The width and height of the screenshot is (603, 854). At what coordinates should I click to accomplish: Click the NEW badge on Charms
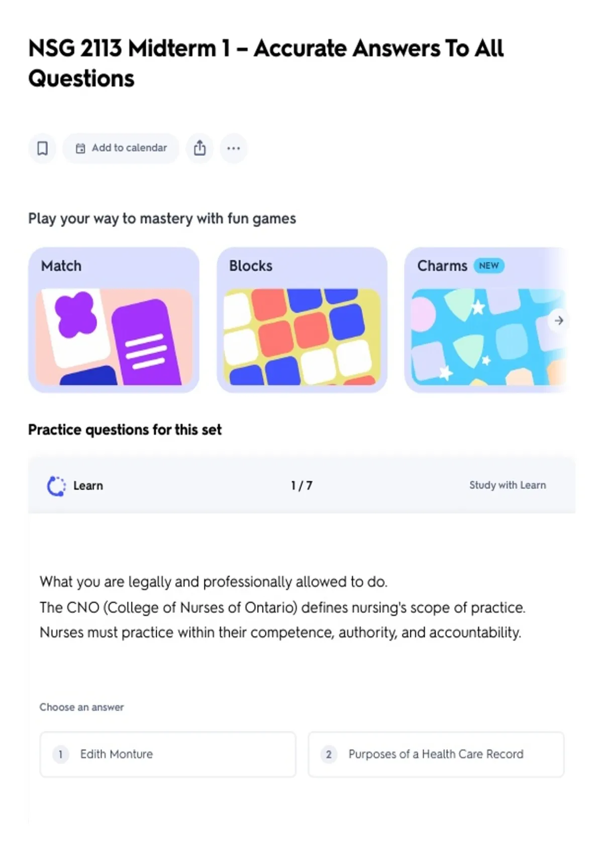click(x=489, y=266)
